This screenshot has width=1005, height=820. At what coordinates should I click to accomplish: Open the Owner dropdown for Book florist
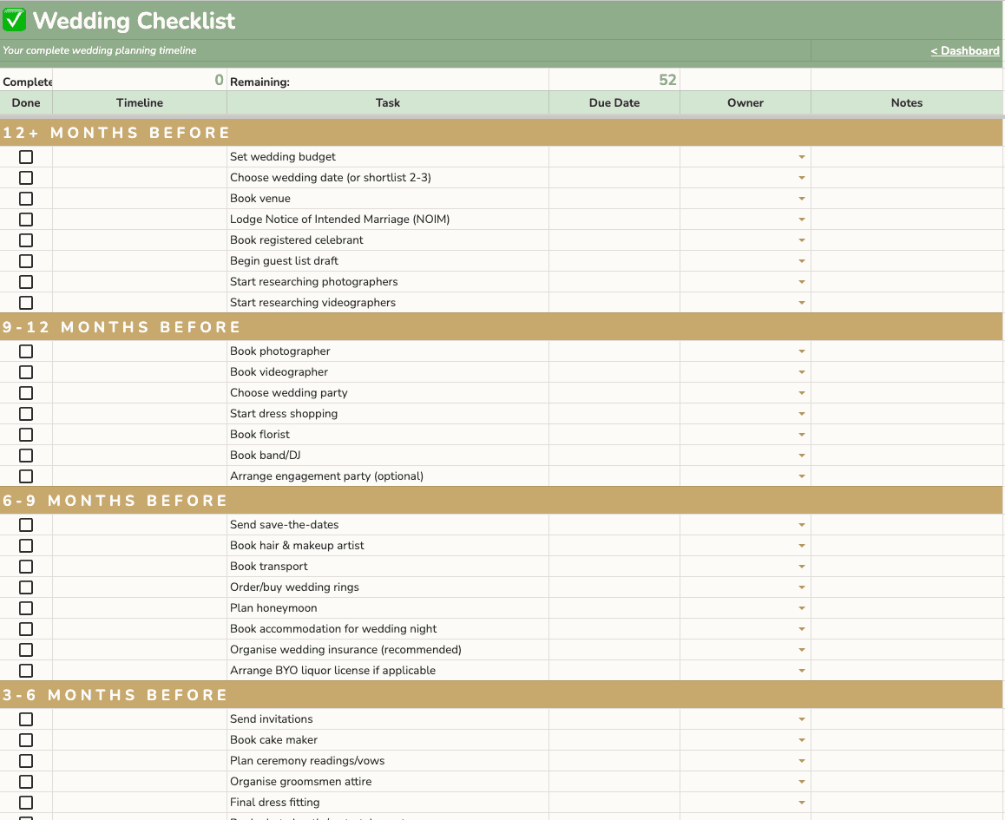[801, 435]
